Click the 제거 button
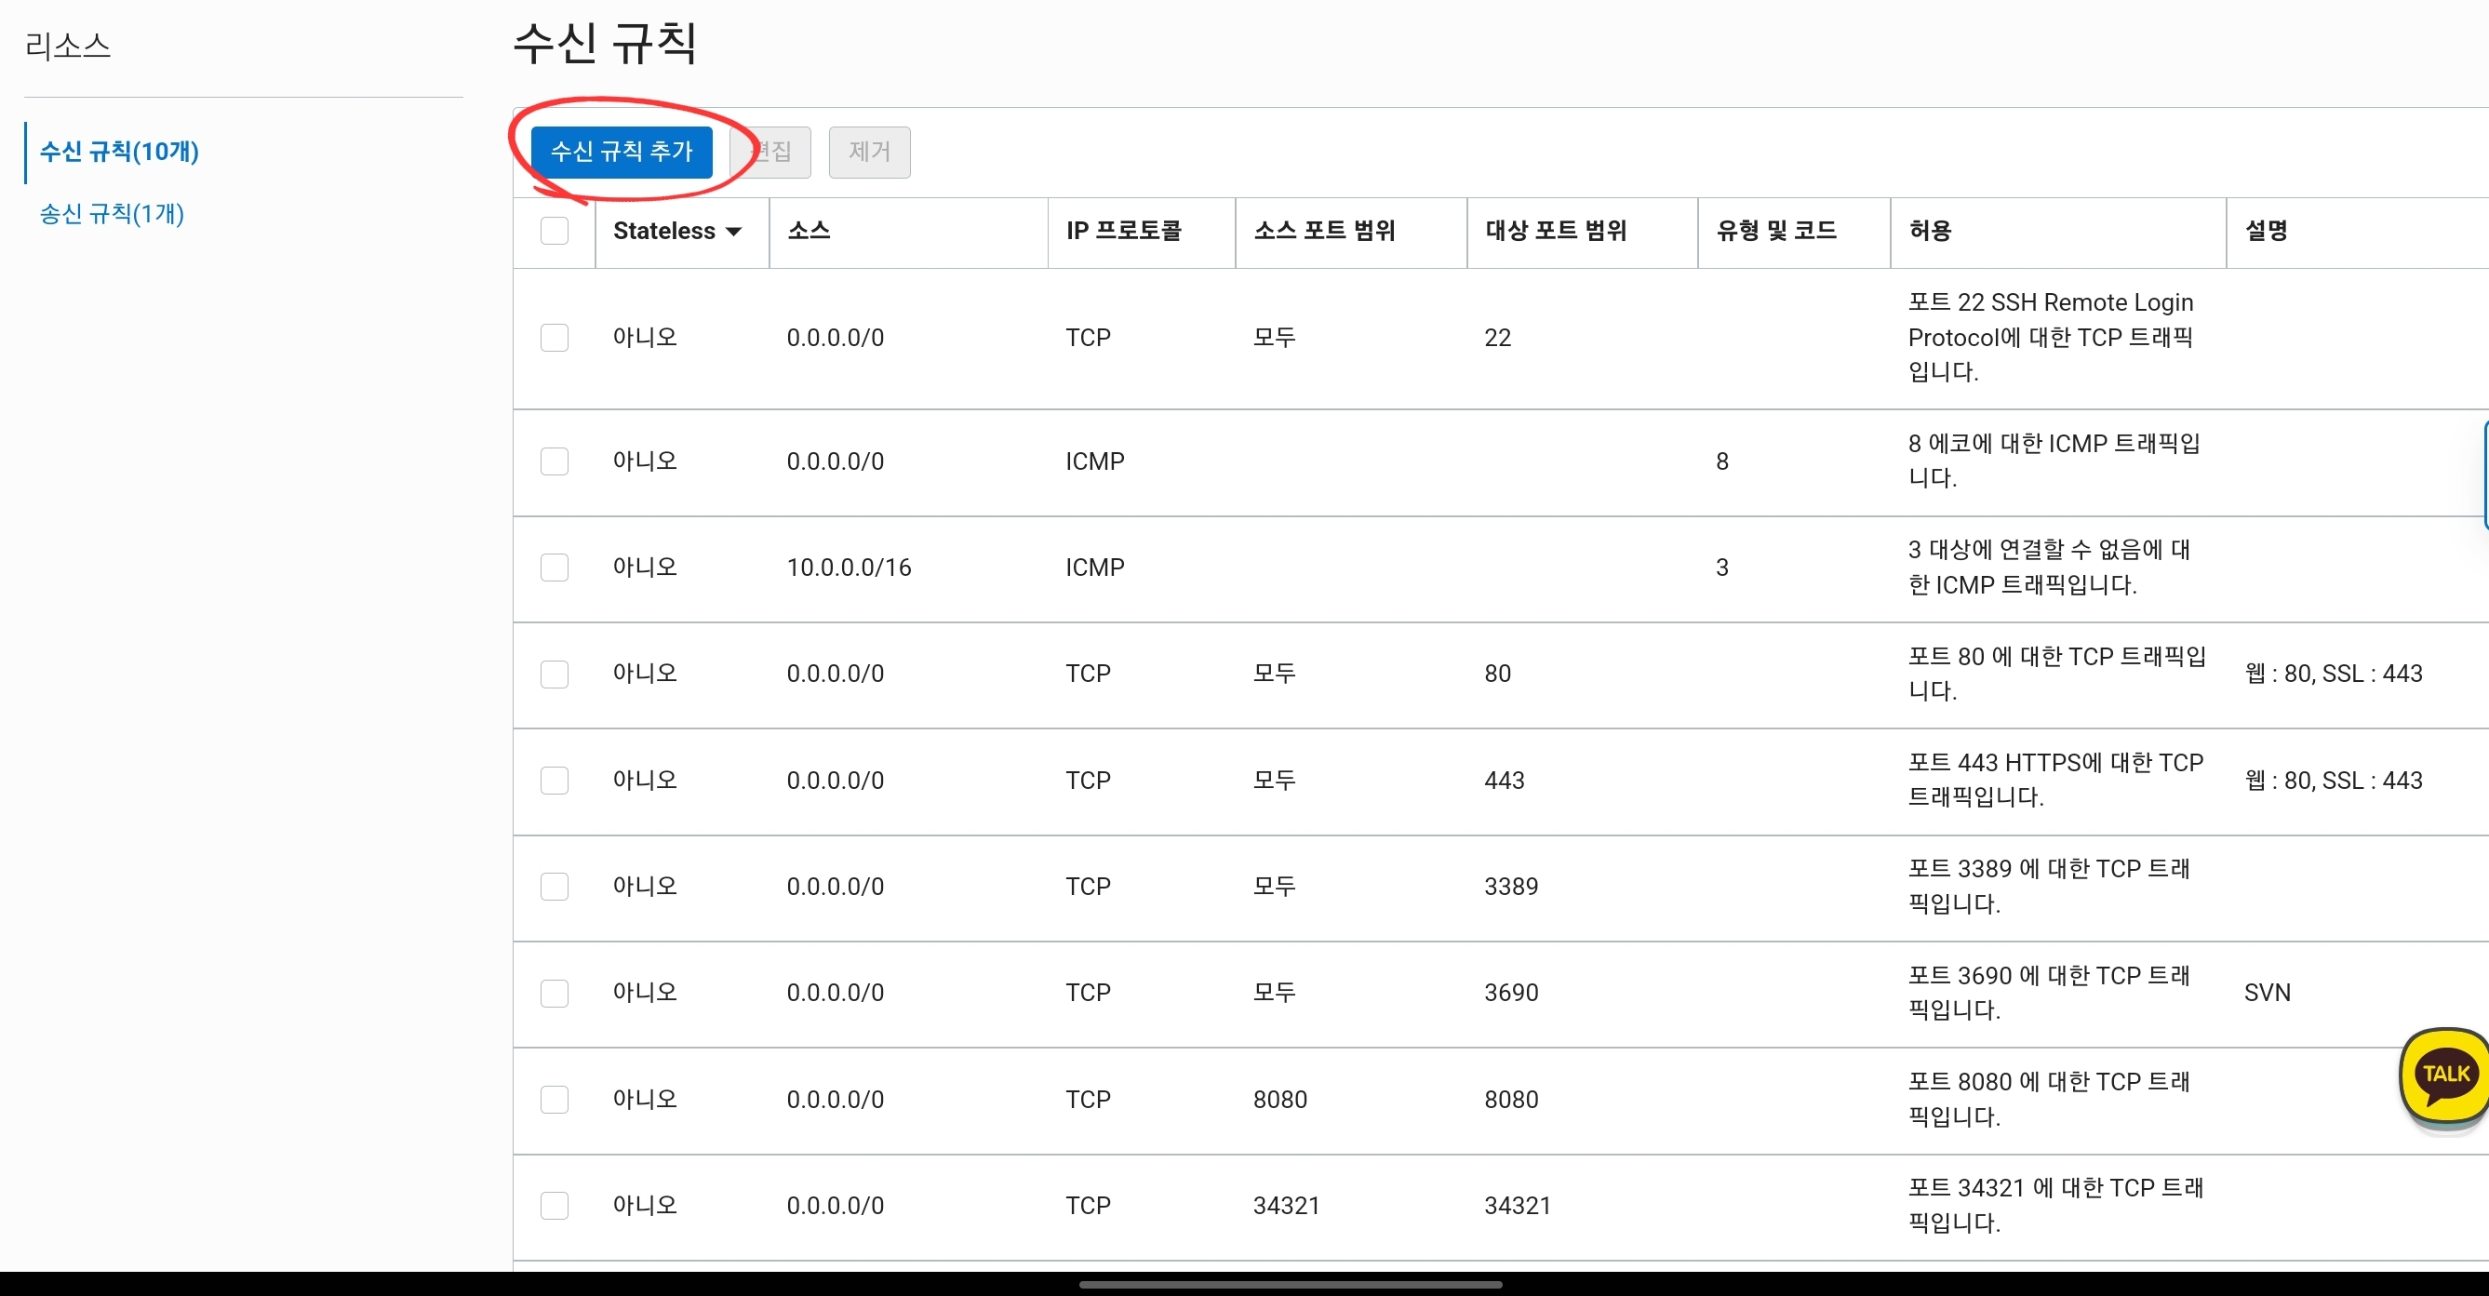This screenshot has width=2489, height=1296. (869, 152)
